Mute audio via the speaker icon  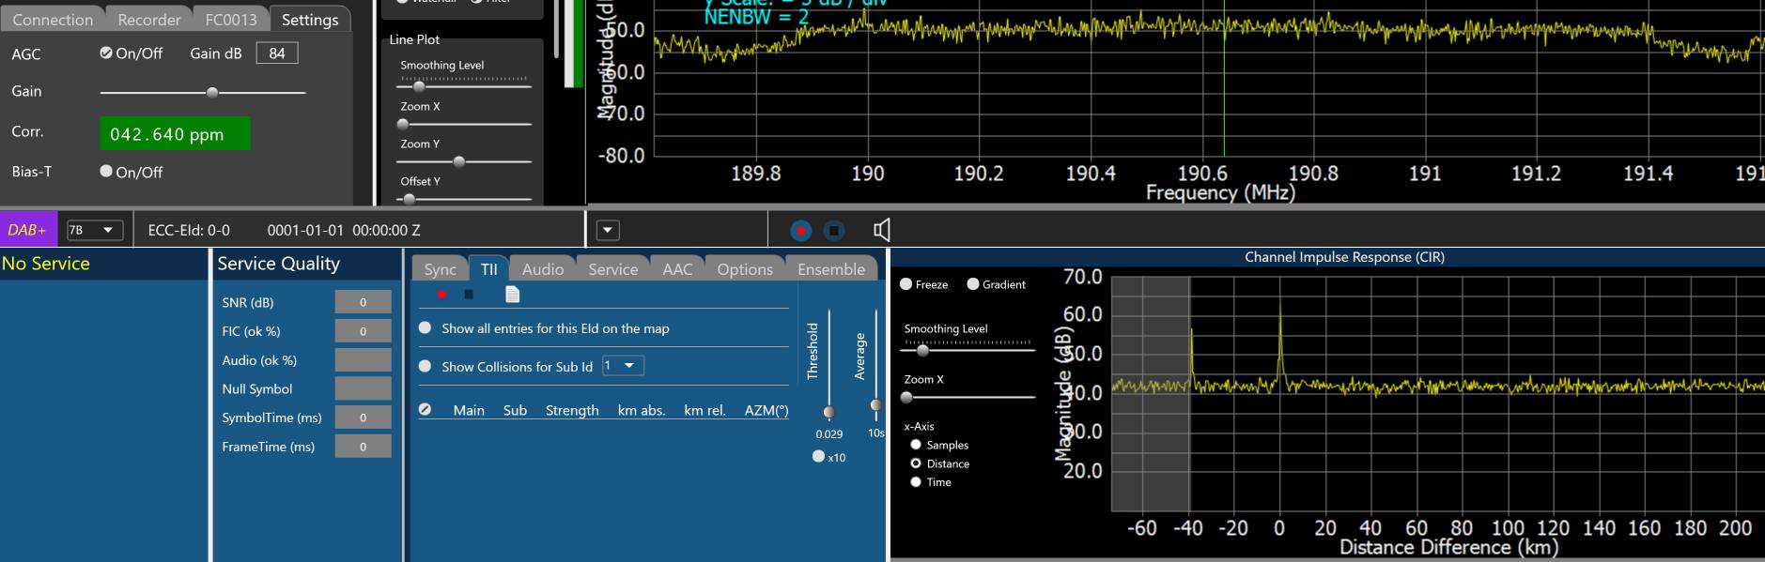pos(881,230)
